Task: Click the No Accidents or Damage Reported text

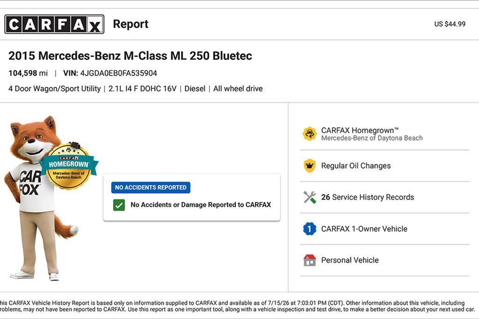Action: click(201, 205)
